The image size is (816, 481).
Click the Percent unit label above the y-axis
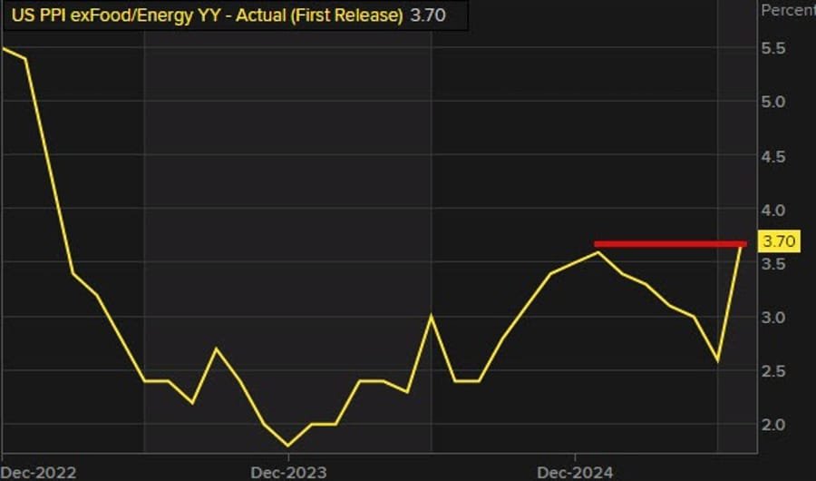coord(787,10)
